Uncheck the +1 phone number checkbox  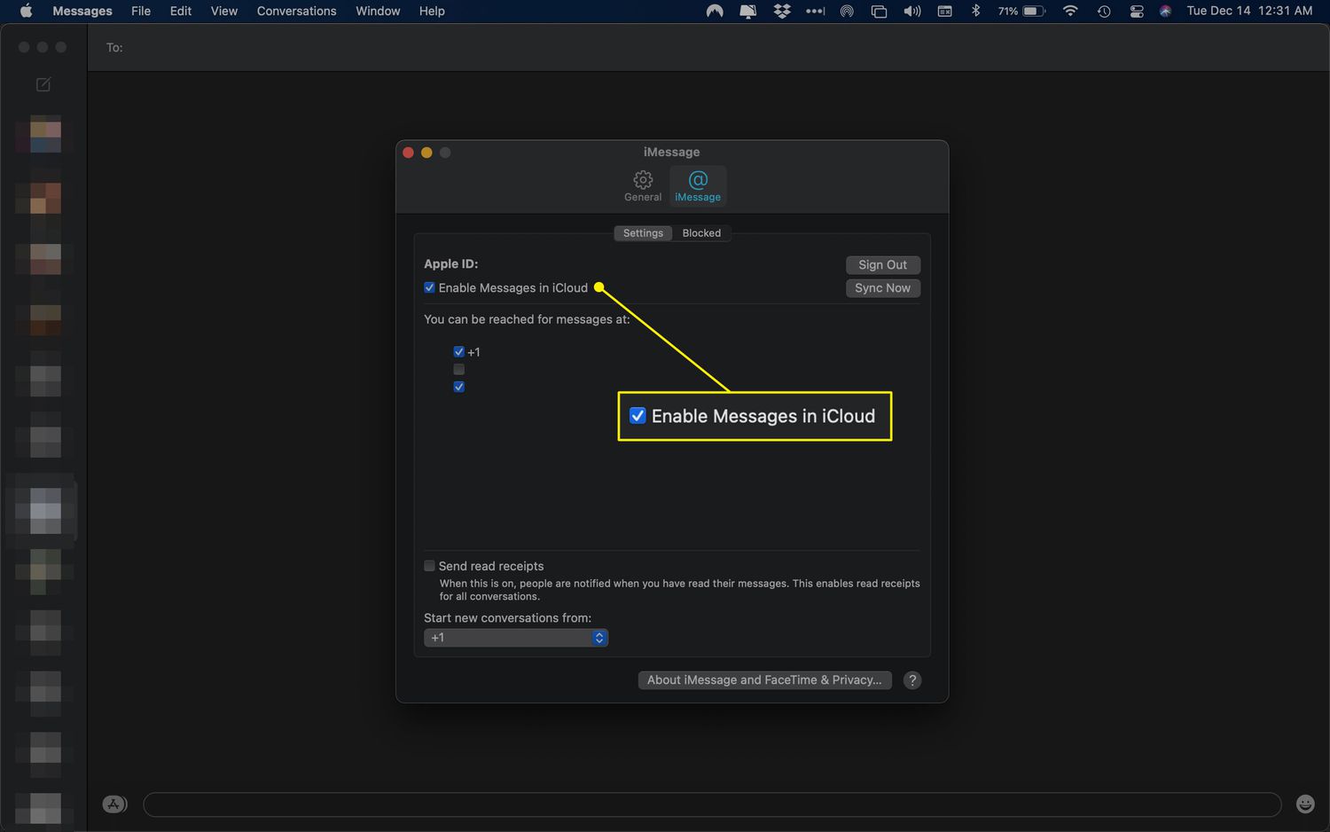coord(459,352)
